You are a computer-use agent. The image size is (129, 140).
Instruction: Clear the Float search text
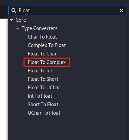point(122,10)
